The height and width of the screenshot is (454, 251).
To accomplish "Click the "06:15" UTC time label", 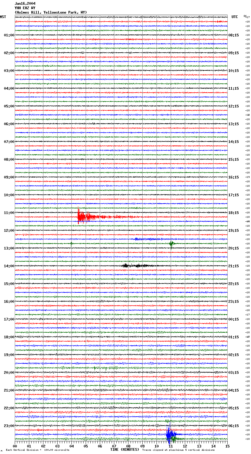I will pos(234,426).
